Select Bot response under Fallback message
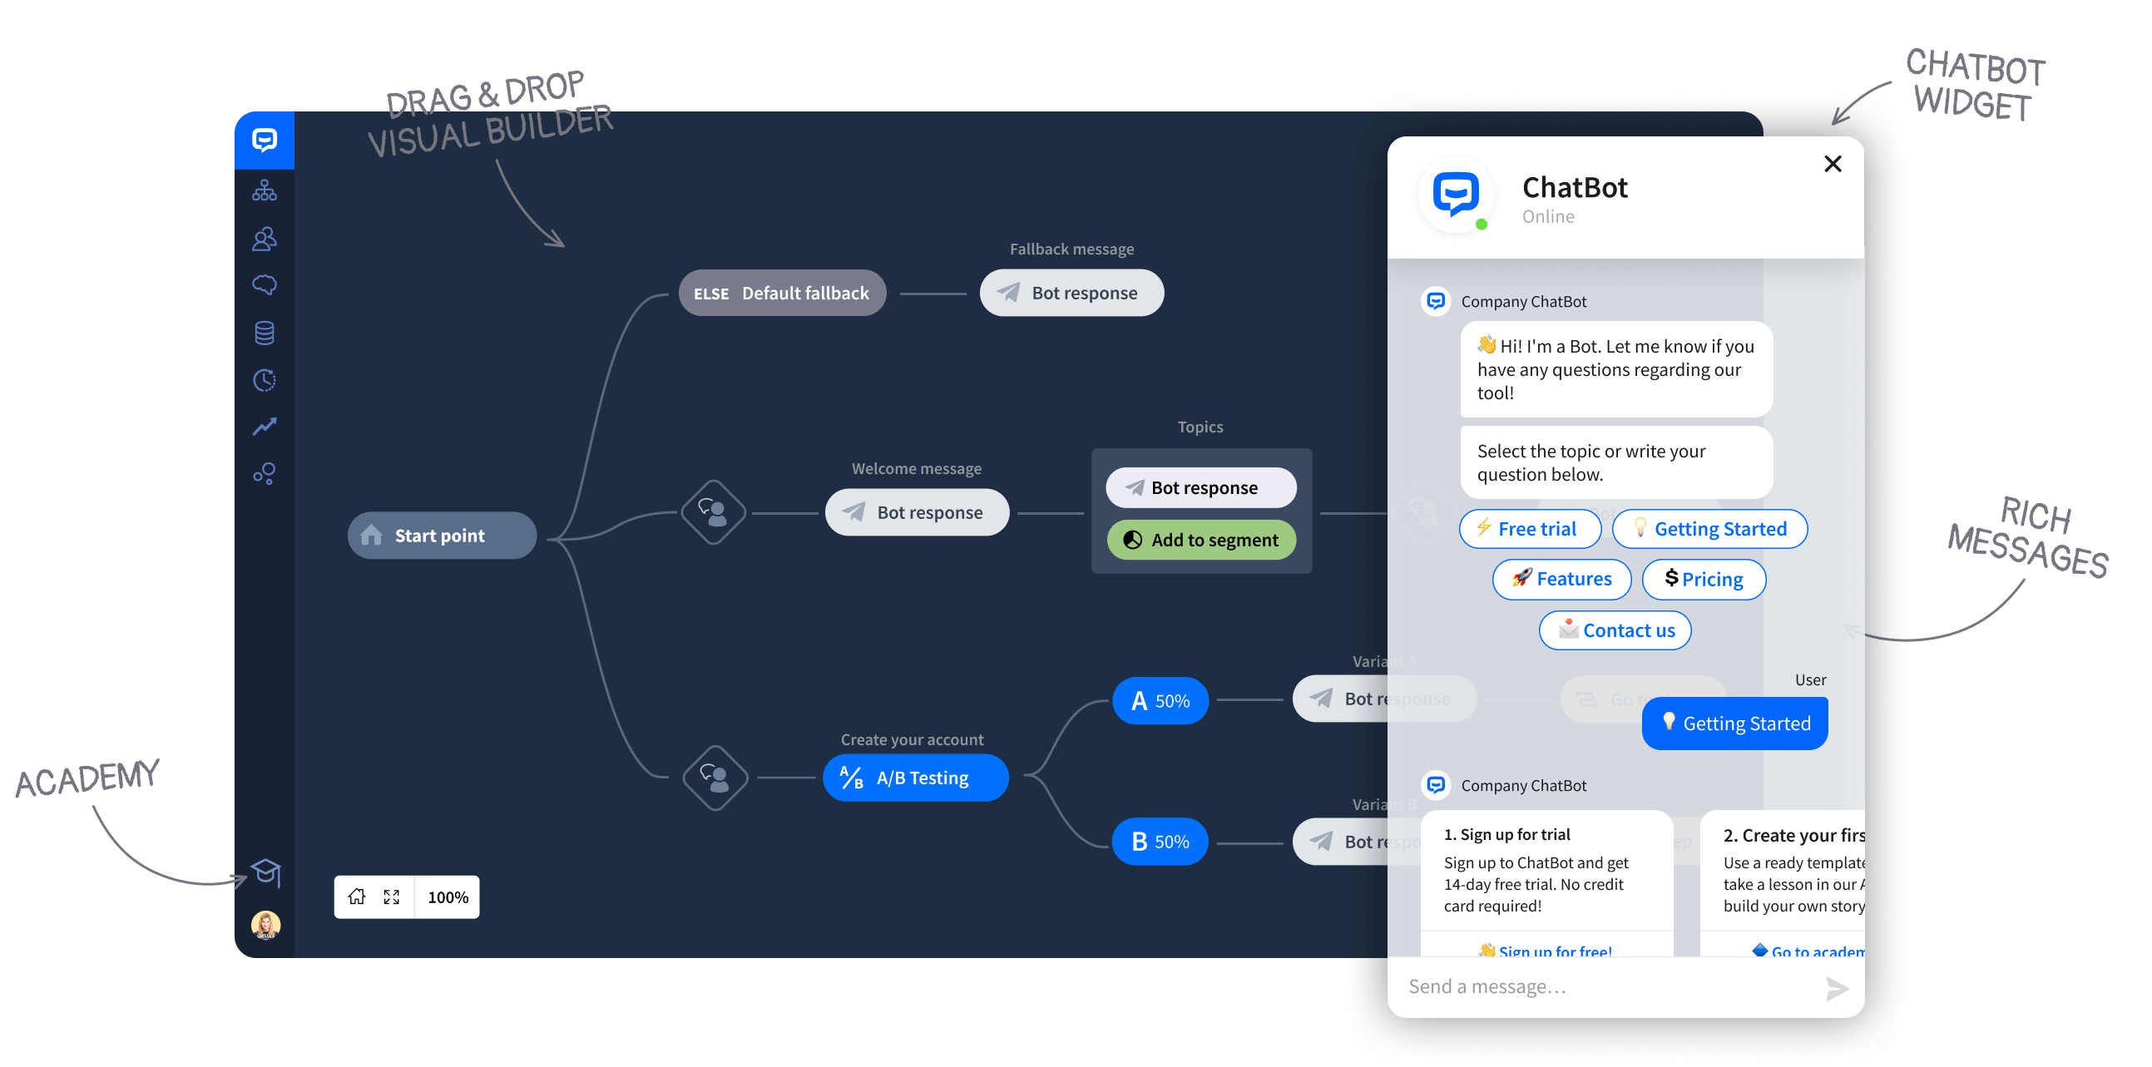2152x1067 pixels. 1071,293
